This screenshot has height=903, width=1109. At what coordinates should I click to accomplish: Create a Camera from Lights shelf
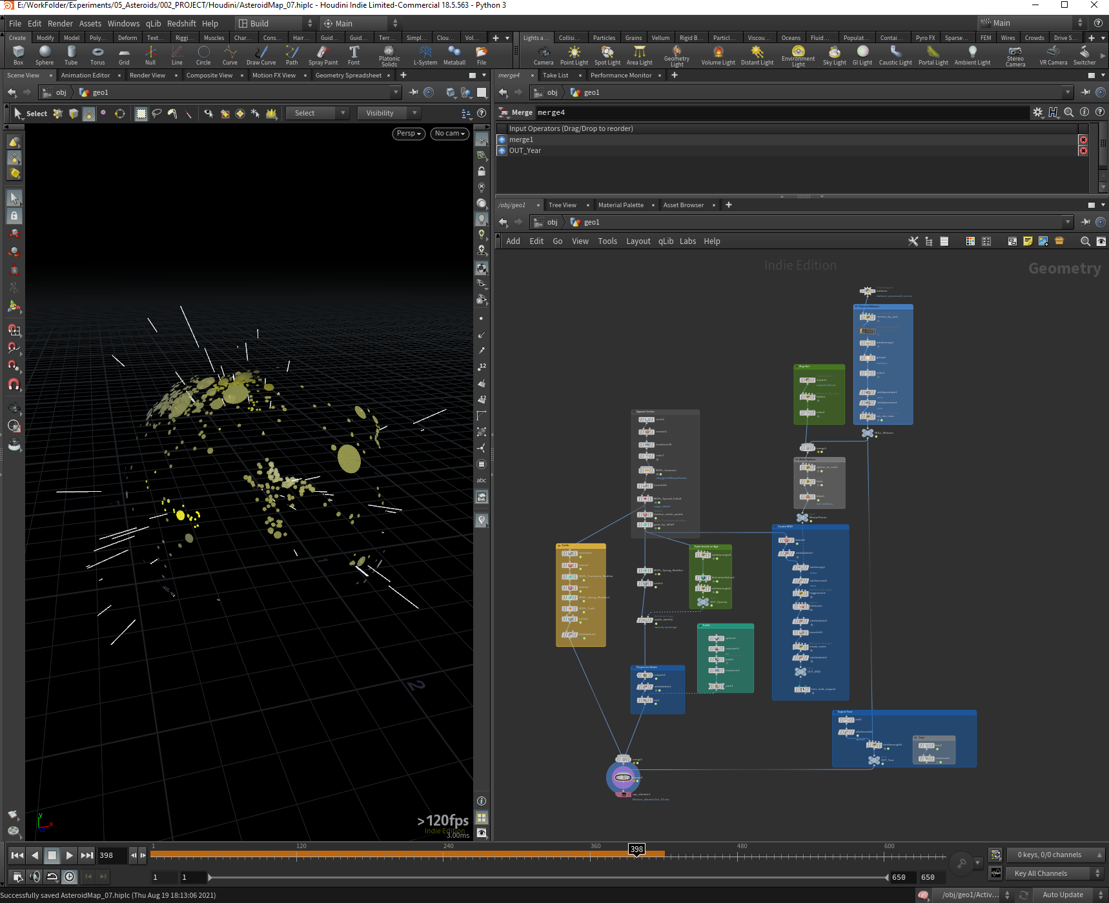[544, 56]
